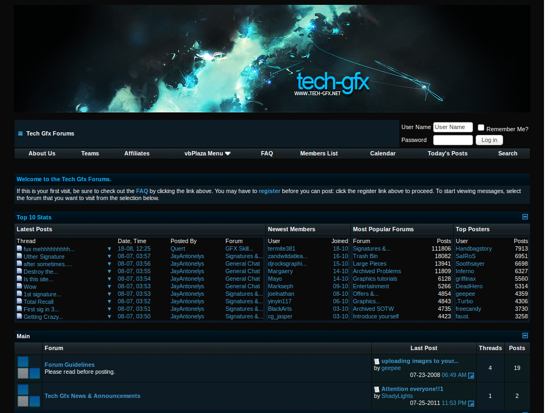Open the vbPlaza Menu dropdown
This screenshot has height=413, width=551.
click(207, 153)
